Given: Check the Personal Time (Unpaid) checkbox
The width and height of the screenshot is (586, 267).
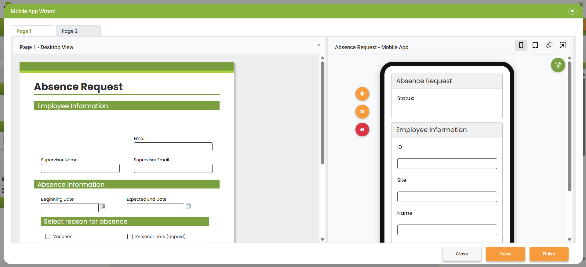Looking at the screenshot, I should [130, 236].
